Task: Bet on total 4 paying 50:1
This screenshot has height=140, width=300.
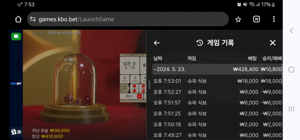Action: coord(125,79)
